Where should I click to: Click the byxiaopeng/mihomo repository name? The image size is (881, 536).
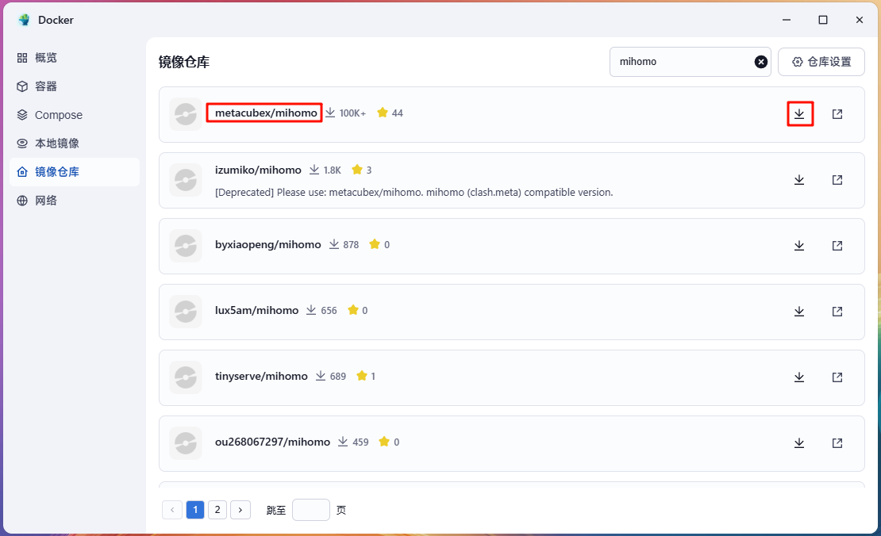(267, 245)
